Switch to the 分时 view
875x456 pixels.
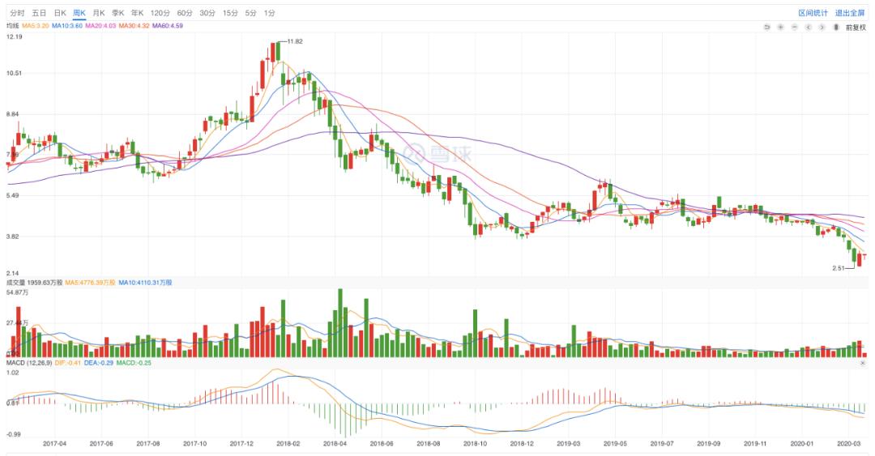click(17, 13)
